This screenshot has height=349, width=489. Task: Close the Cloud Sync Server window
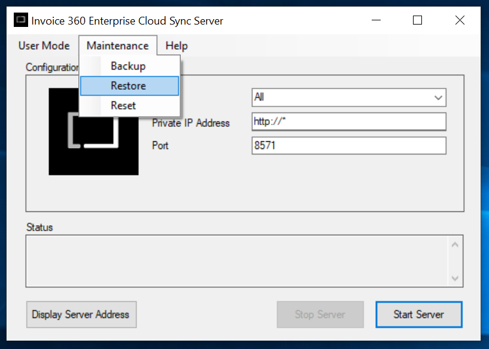(460, 20)
